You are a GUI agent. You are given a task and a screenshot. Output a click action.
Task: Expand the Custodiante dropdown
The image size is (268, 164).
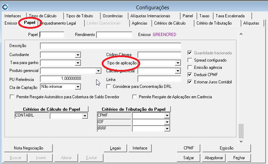click(78, 55)
